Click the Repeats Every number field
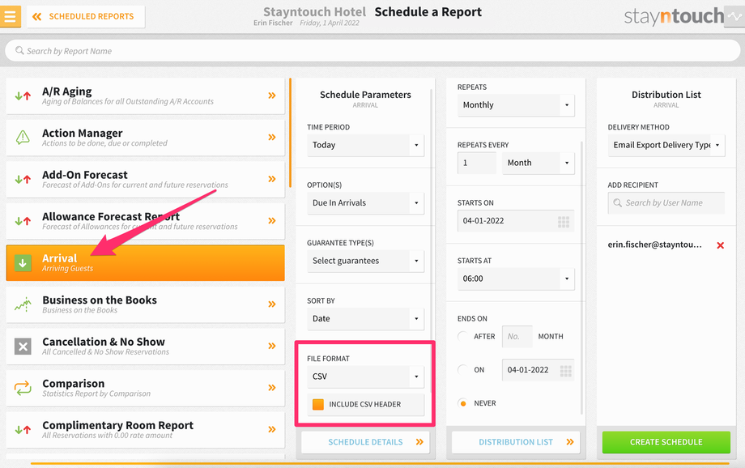745x468 pixels. point(477,163)
